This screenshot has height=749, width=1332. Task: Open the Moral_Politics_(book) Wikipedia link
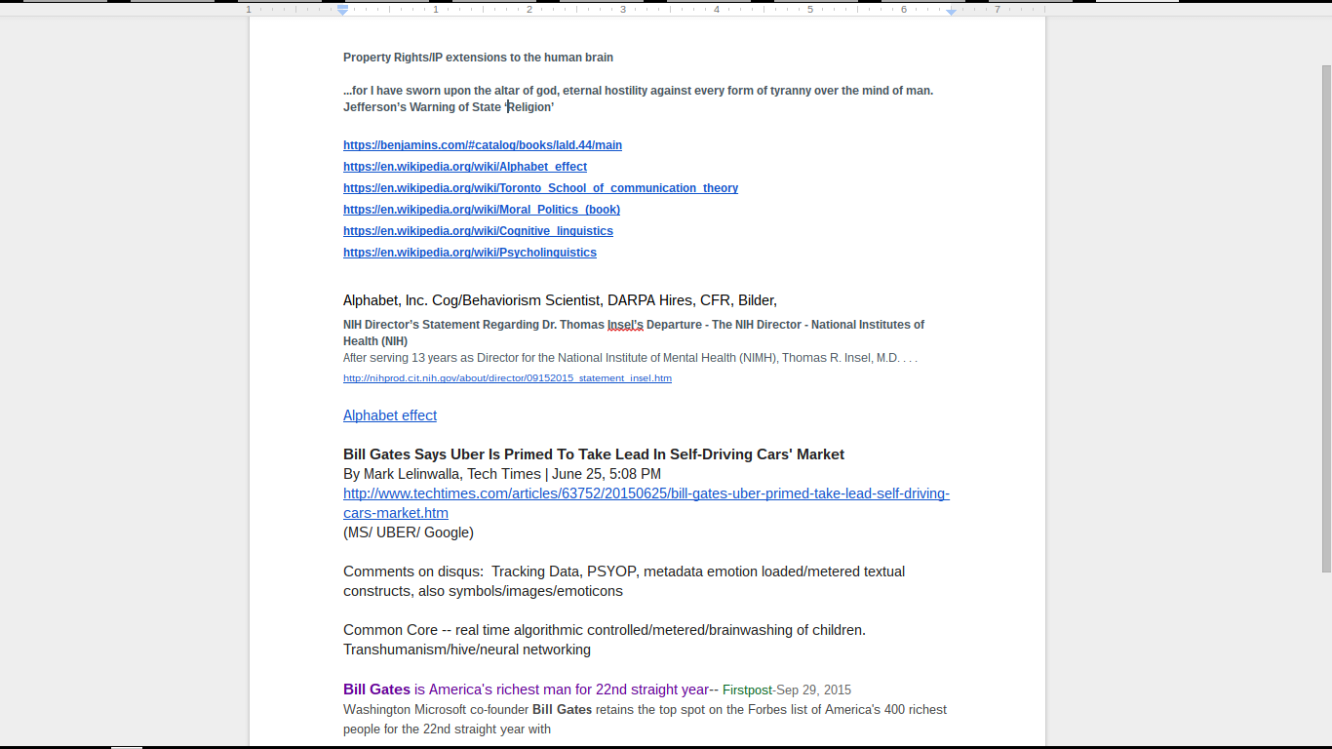[481, 210]
